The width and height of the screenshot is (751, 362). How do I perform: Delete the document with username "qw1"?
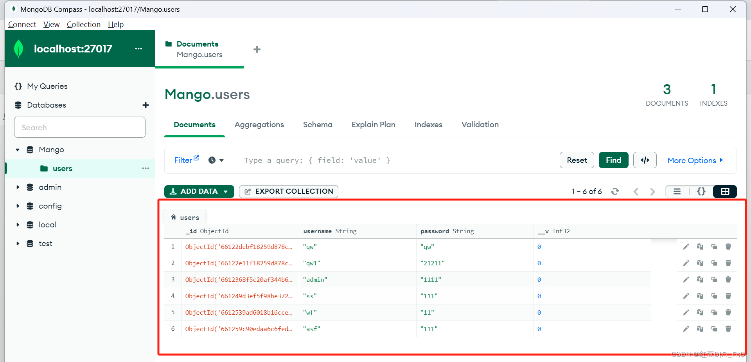coord(728,263)
